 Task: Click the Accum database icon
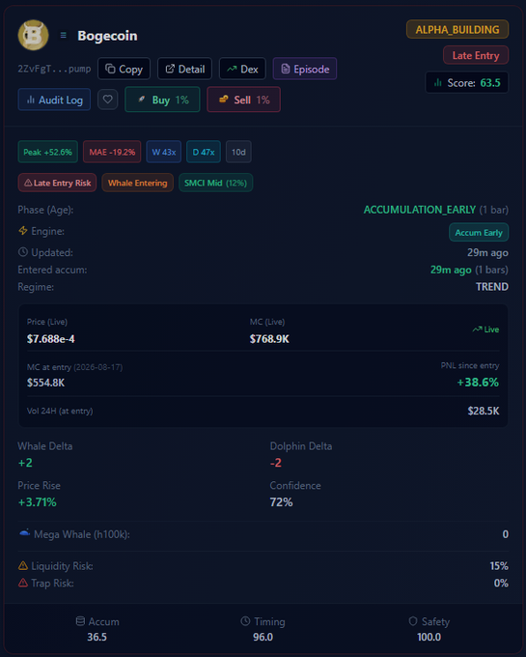(80, 621)
